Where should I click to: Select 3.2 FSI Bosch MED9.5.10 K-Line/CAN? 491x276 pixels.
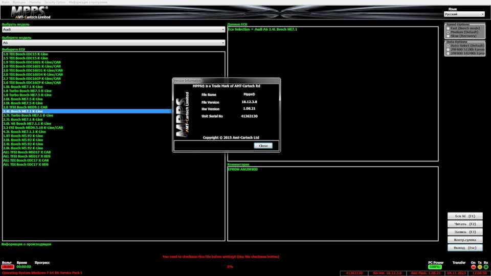pos(33,128)
